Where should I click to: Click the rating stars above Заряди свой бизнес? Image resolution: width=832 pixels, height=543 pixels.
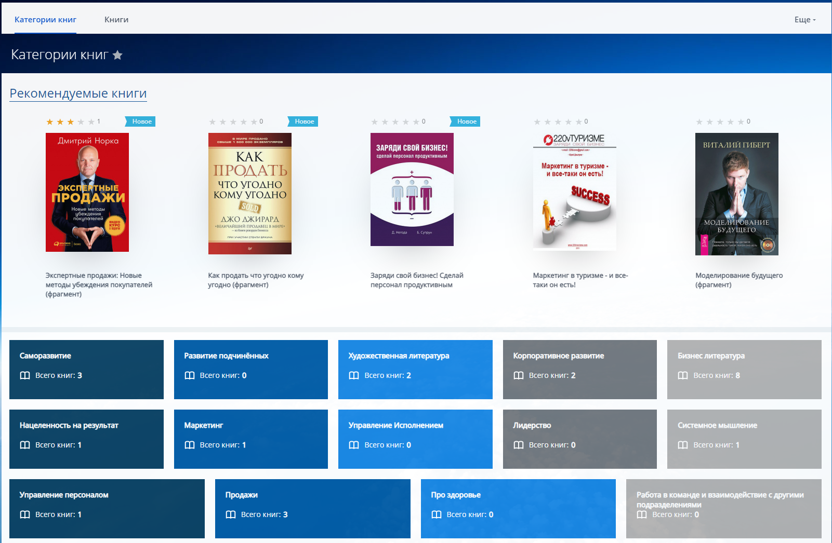coord(395,121)
